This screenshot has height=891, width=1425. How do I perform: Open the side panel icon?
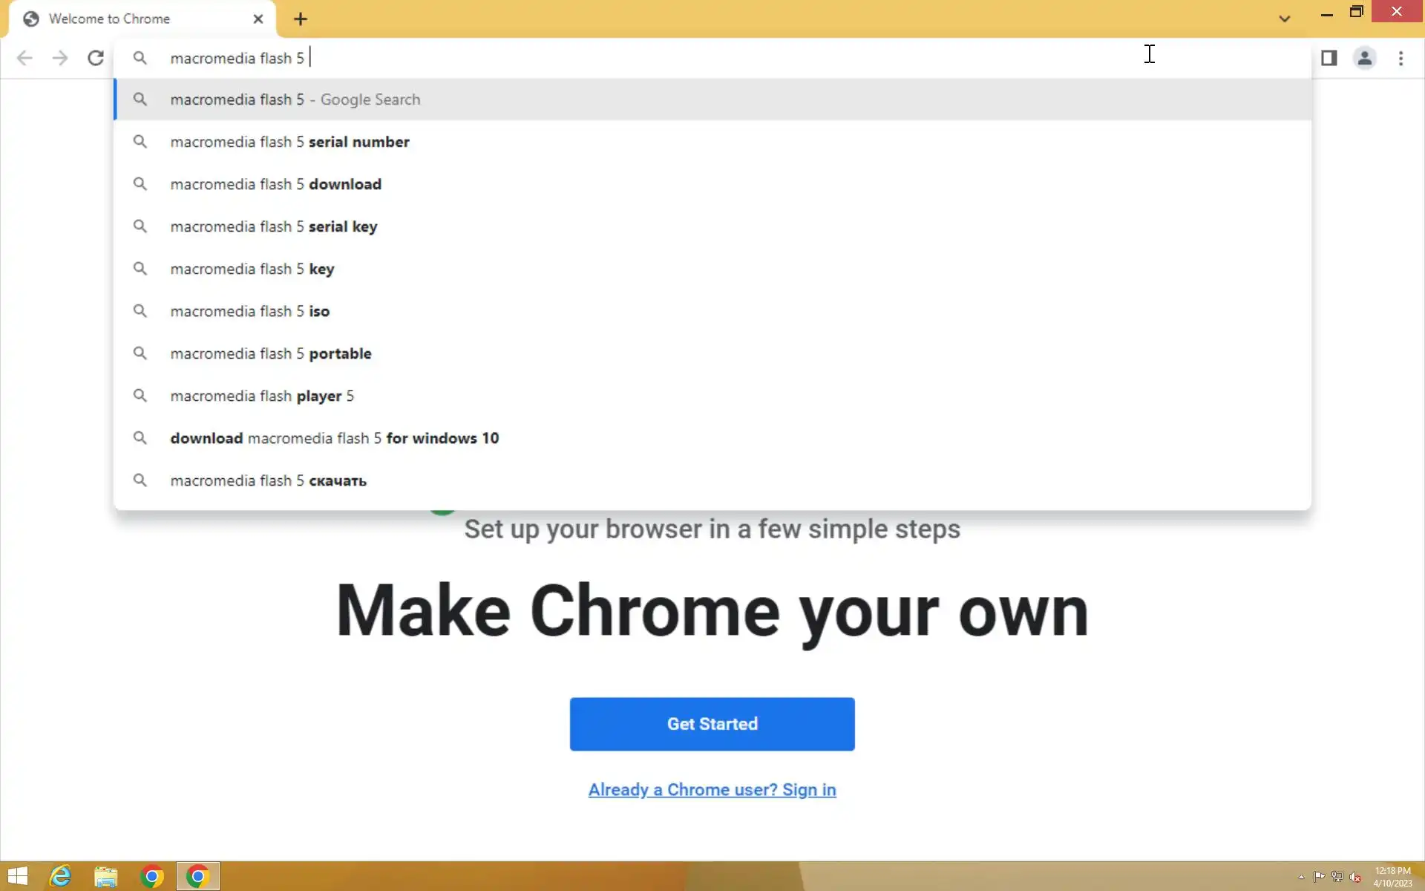(x=1329, y=58)
